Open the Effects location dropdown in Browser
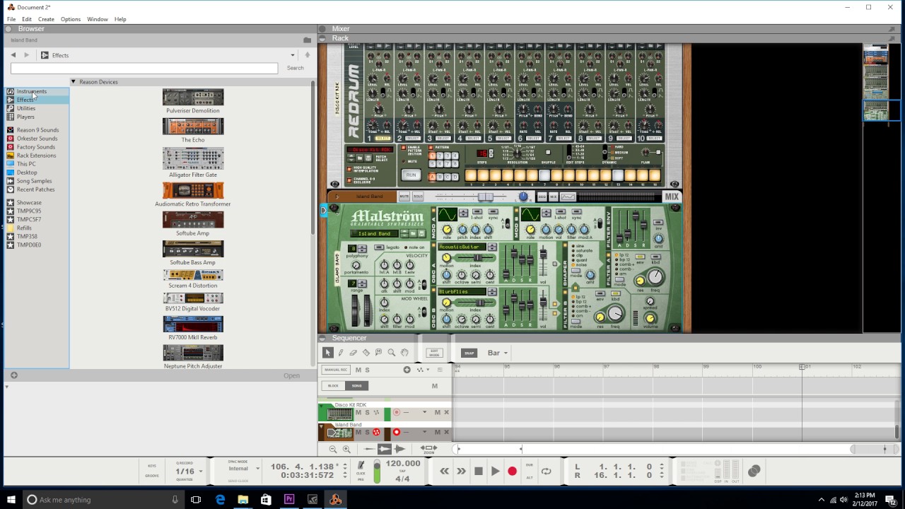Viewport: 905px width, 509px height. (x=293, y=55)
